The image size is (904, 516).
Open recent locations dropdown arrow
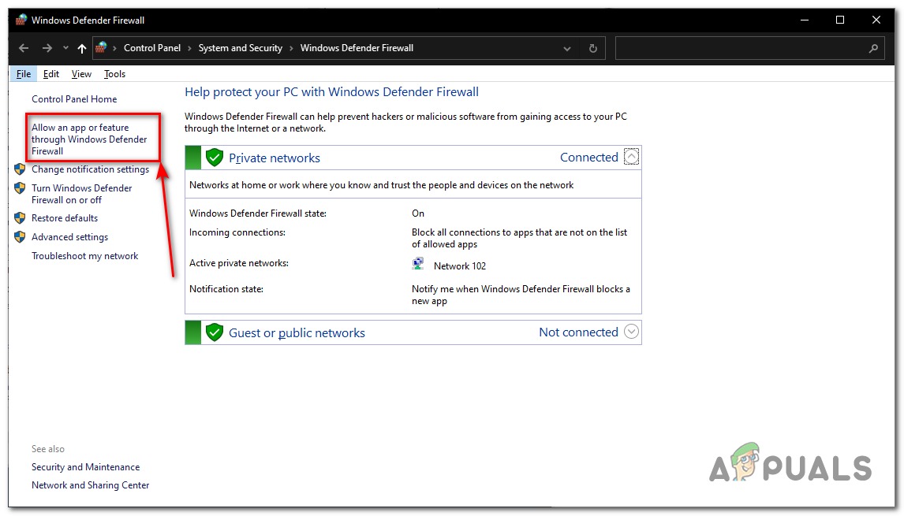click(66, 48)
